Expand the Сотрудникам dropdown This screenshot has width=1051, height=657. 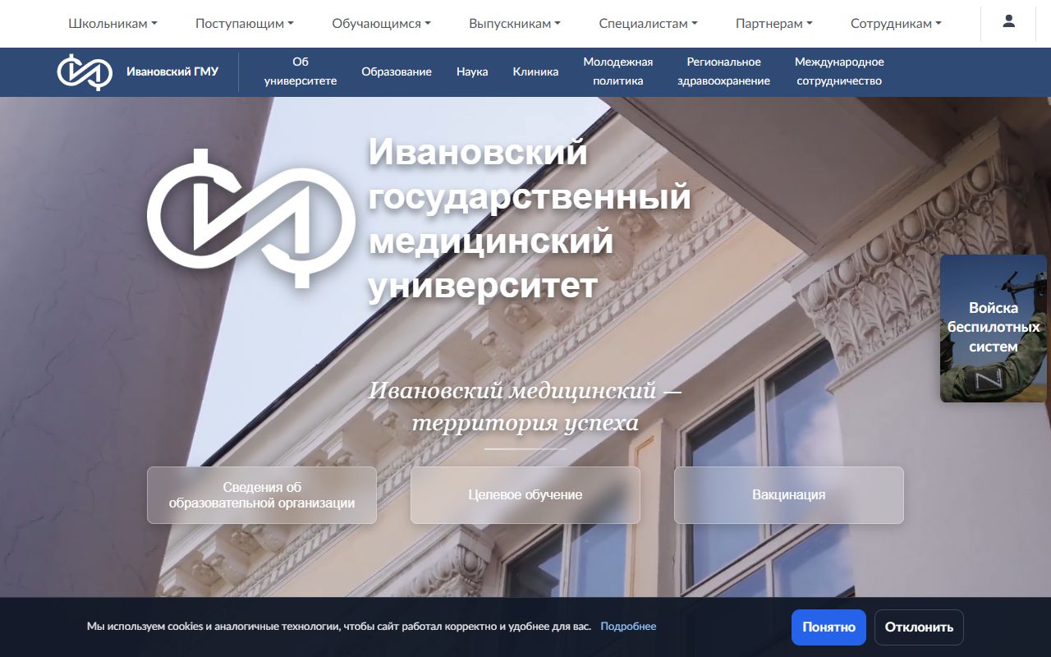tap(897, 24)
